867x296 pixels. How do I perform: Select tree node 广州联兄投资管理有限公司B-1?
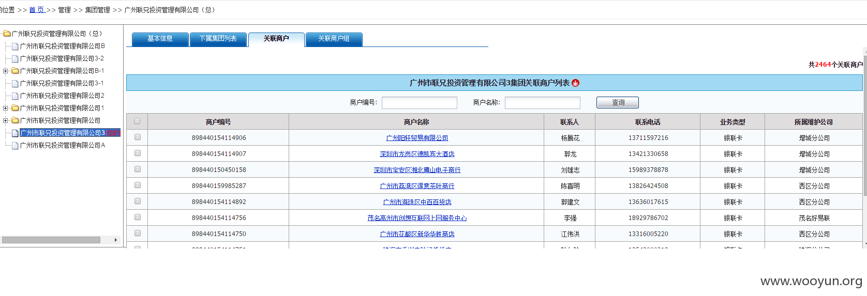tap(62, 71)
